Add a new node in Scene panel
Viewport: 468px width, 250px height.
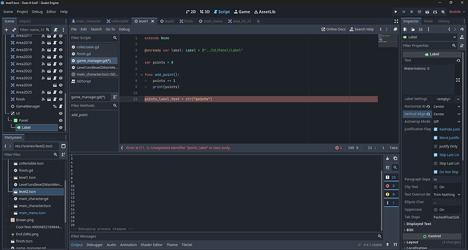pyautogui.click(x=6, y=30)
